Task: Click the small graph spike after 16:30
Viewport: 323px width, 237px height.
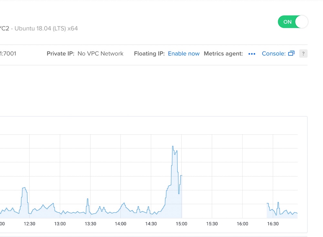Action: (x=278, y=203)
